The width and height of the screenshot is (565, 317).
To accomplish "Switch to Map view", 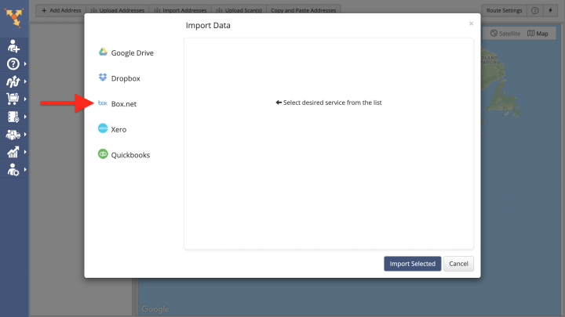I will pos(538,34).
